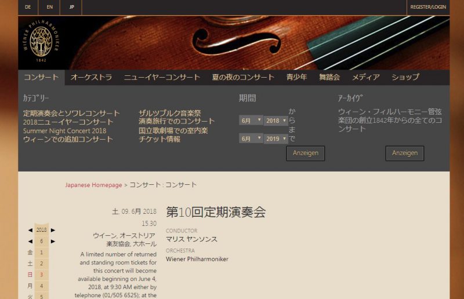
Task: Open REGISTER/LOGIN link
Action: click(x=428, y=7)
